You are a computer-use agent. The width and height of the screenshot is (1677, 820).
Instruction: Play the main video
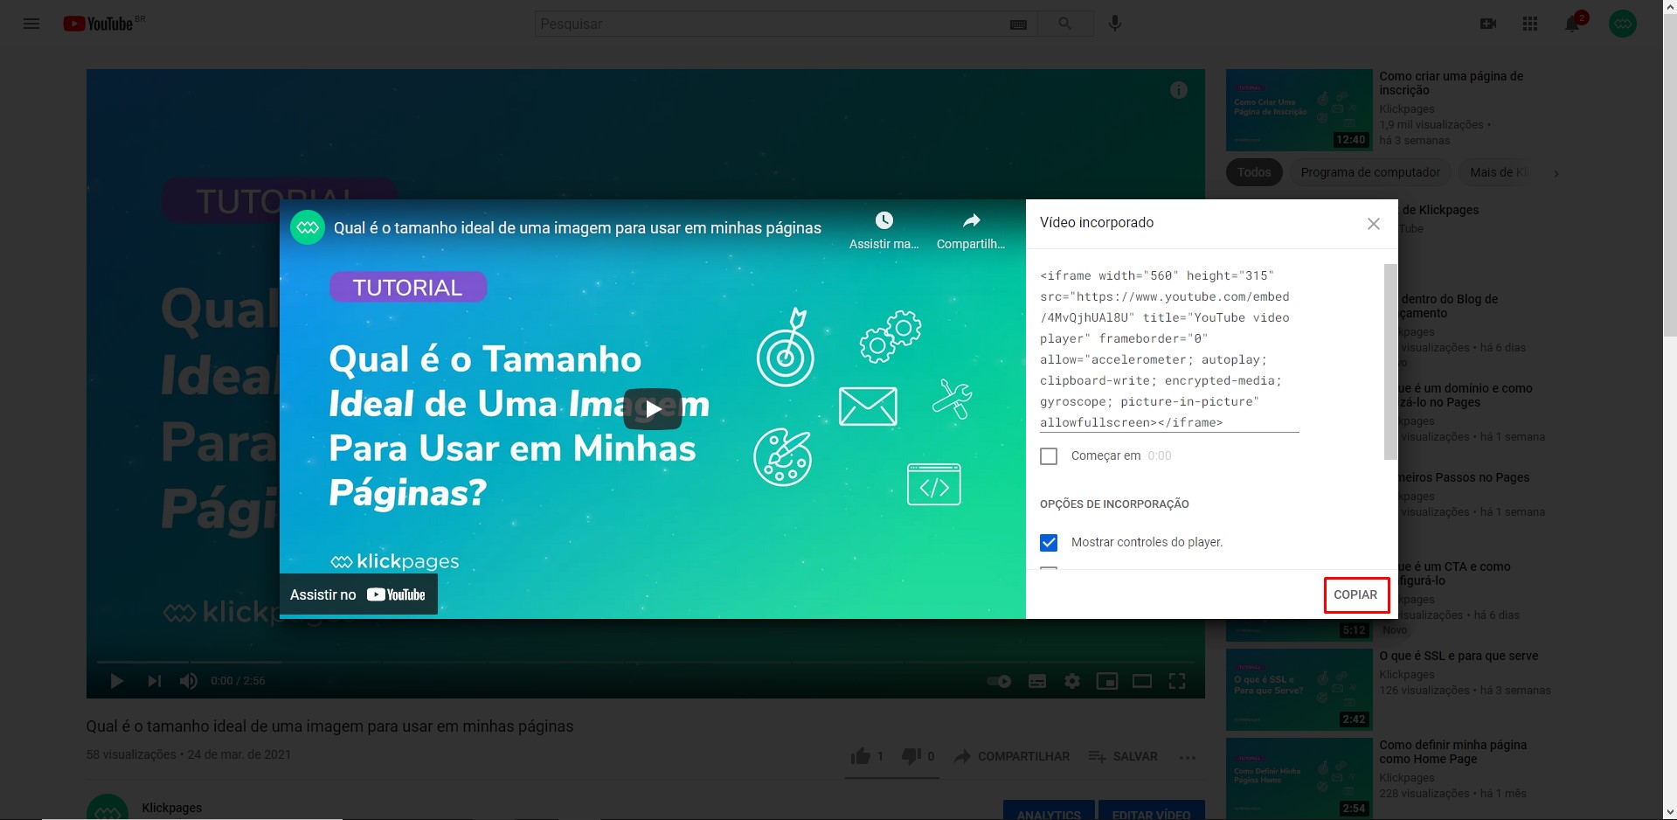point(116,681)
